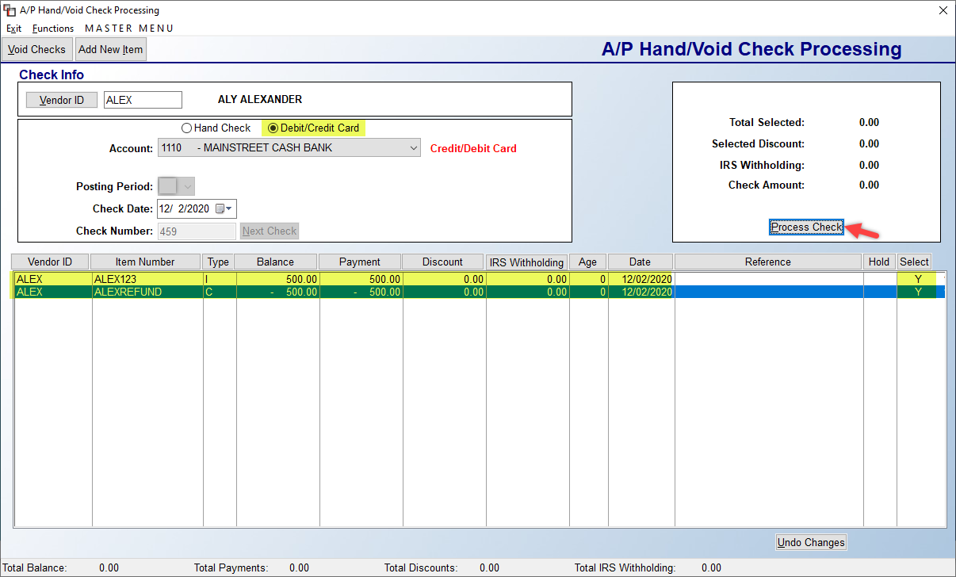Screen dimensions: 956x577
Task: Click the Undo Changes button
Action: (811, 542)
